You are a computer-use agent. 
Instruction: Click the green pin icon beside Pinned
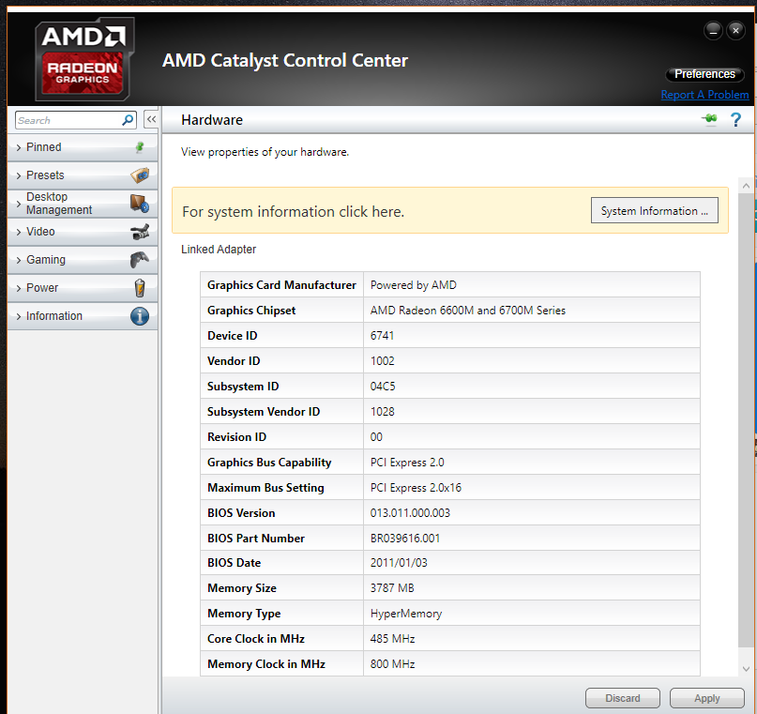(140, 147)
